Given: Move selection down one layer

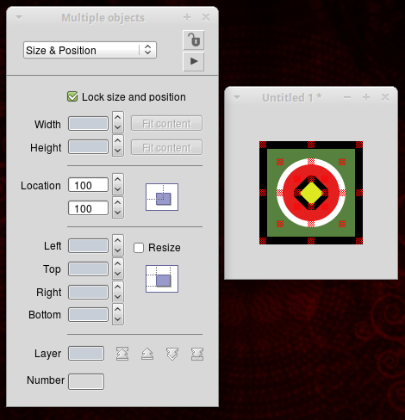Looking at the screenshot, I should click(x=172, y=354).
